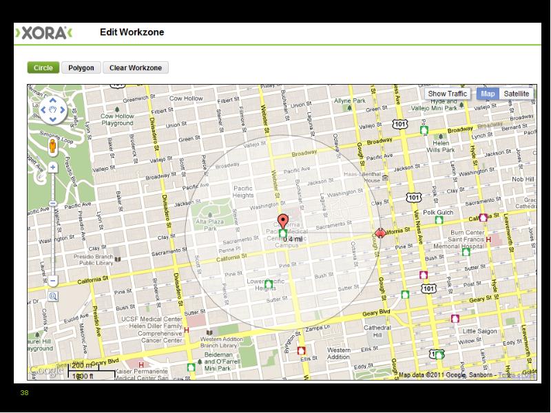Select the magenta house marker on Van Ness near Bush St

(424, 275)
